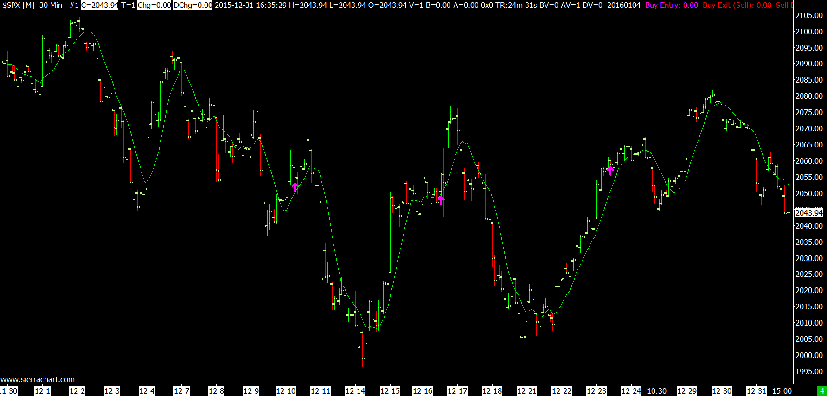Image resolution: width=827 pixels, height=396 pixels.
Task: Click the magenta buy arrow near 12-23
Action: pyautogui.click(x=610, y=170)
